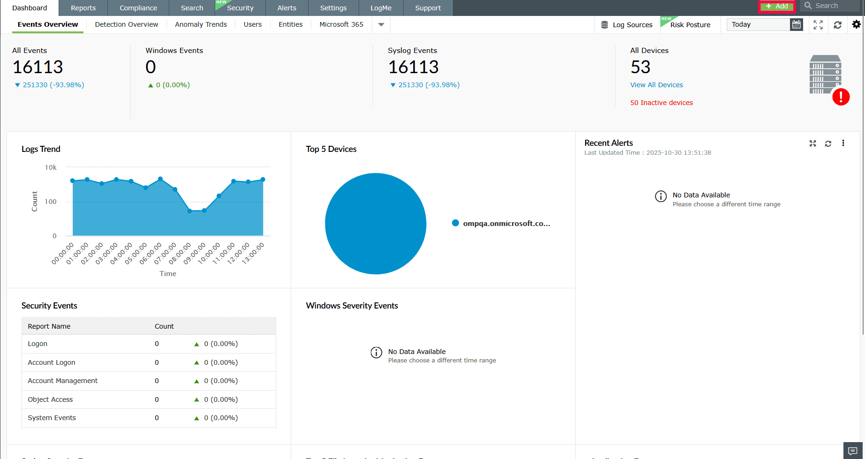Expand more dashboard tabs dropdown arrow
The width and height of the screenshot is (865, 459).
click(381, 25)
